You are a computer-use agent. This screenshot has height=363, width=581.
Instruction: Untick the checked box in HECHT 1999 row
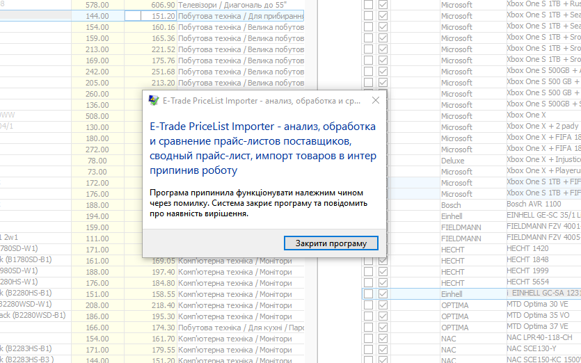(383, 271)
